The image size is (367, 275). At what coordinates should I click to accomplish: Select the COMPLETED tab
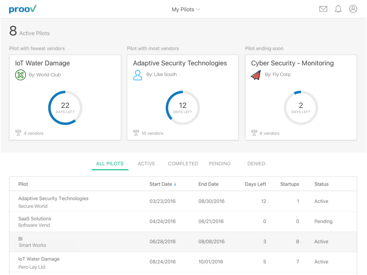click(x=183, y=164)
